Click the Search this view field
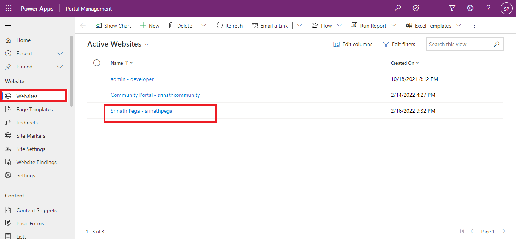The image size is (516, 239). click(459, 44)
